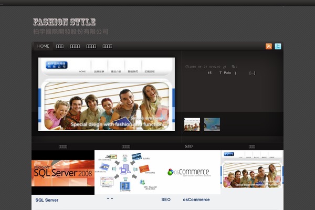Click the post date 2010 06 24 09:02:00
This screenshot has height=210, width=315.
pos(205,67)
